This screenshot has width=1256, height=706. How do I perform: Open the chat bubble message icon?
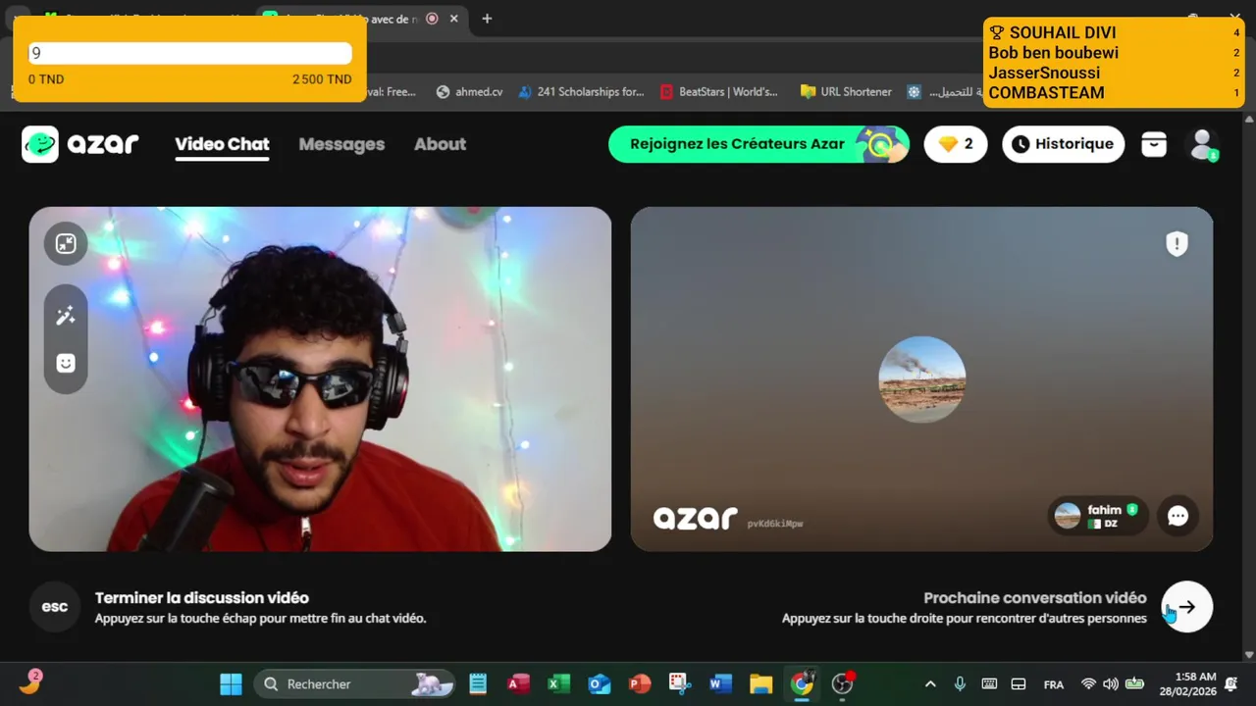pyautogui.click(x=1177, y=516)
